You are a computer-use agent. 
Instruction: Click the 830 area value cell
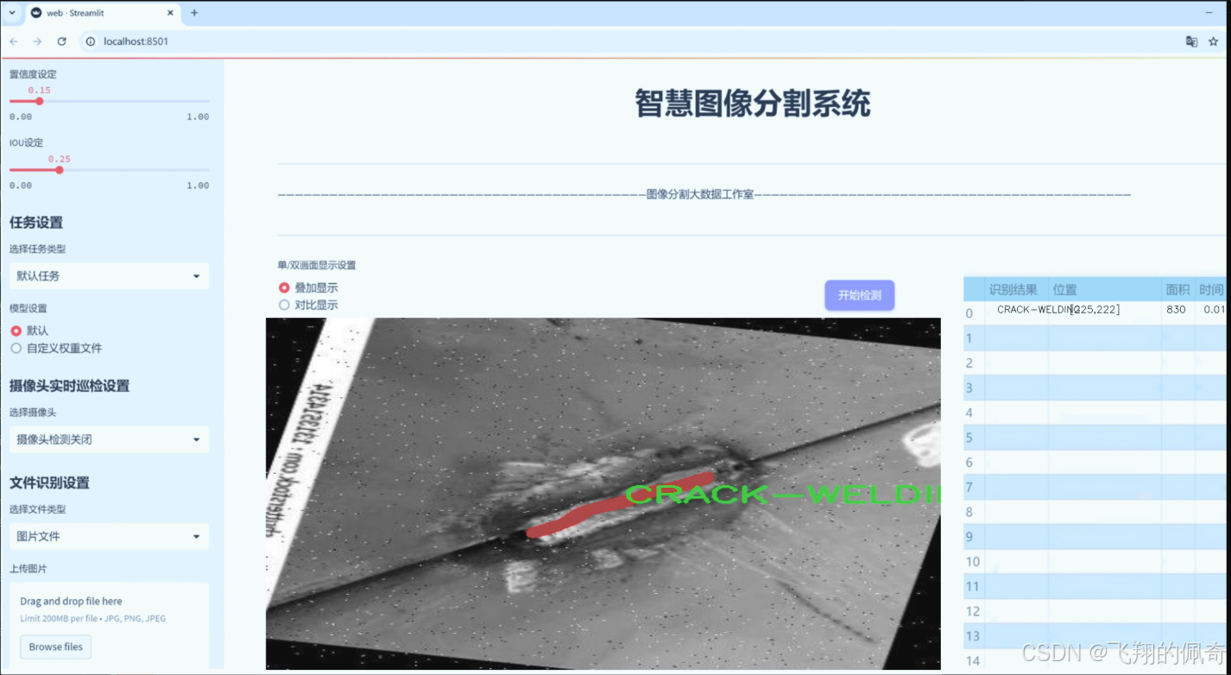pos(1177,310)
